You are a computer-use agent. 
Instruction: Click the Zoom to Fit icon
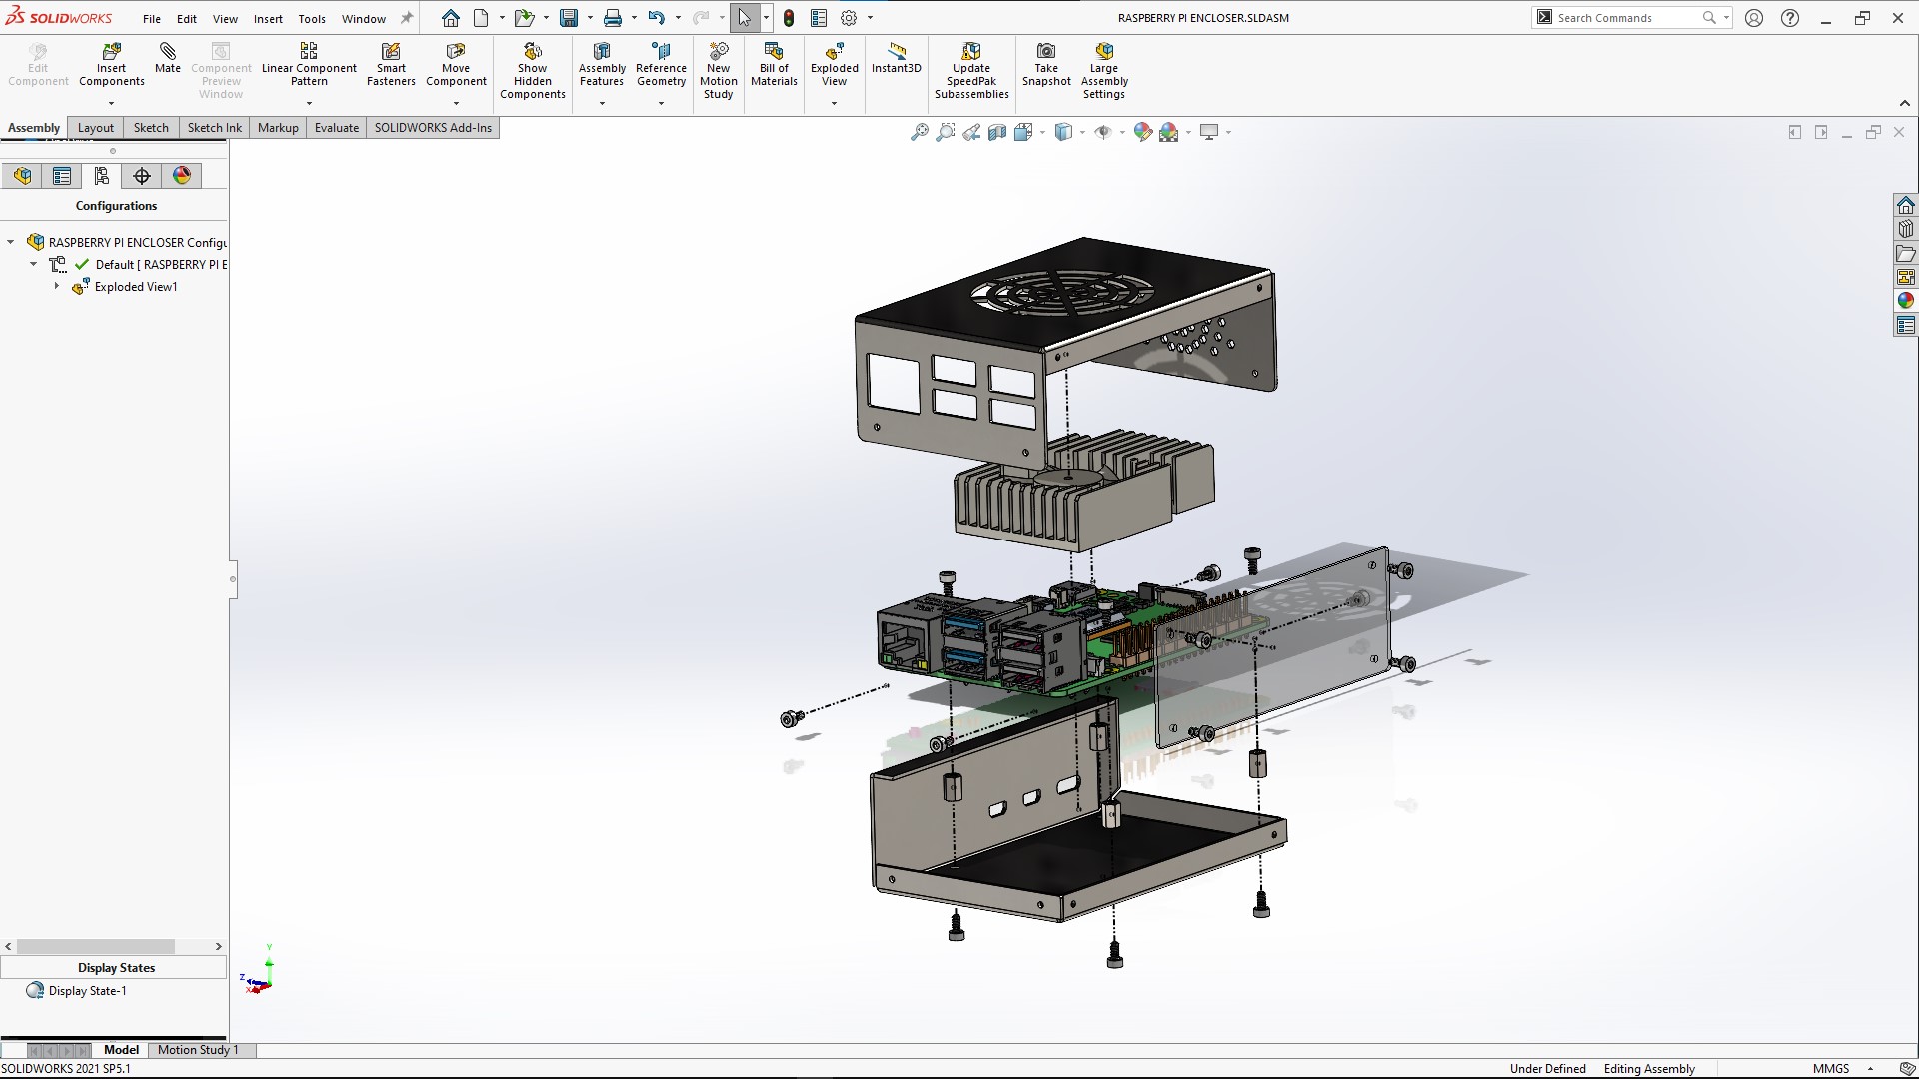pyautogui.click(x=919, y=132)
